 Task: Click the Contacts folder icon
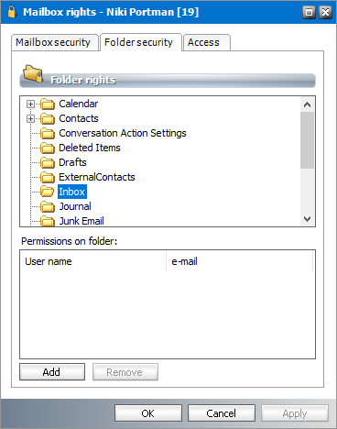coord(48,118)
